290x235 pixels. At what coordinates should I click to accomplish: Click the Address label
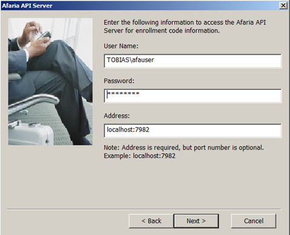[x=117, y=116]
